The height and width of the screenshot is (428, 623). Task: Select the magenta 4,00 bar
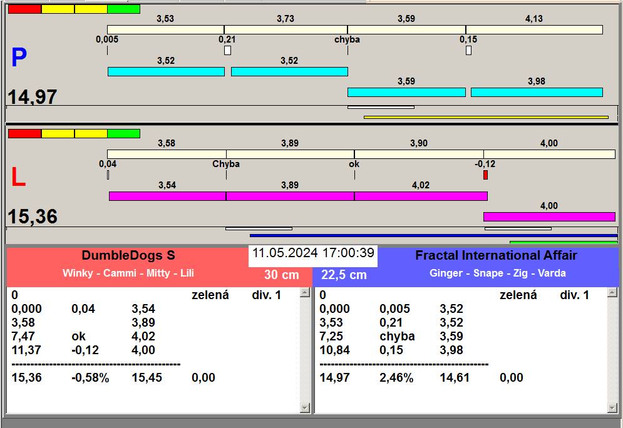point(549,217)
